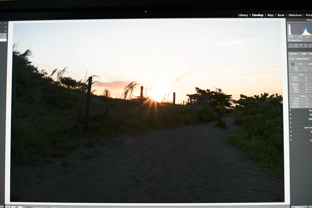Click the highlighted capture time field
Image resolution: width=312 pixels, height=208 pixels.
click(x=3, y=40)
